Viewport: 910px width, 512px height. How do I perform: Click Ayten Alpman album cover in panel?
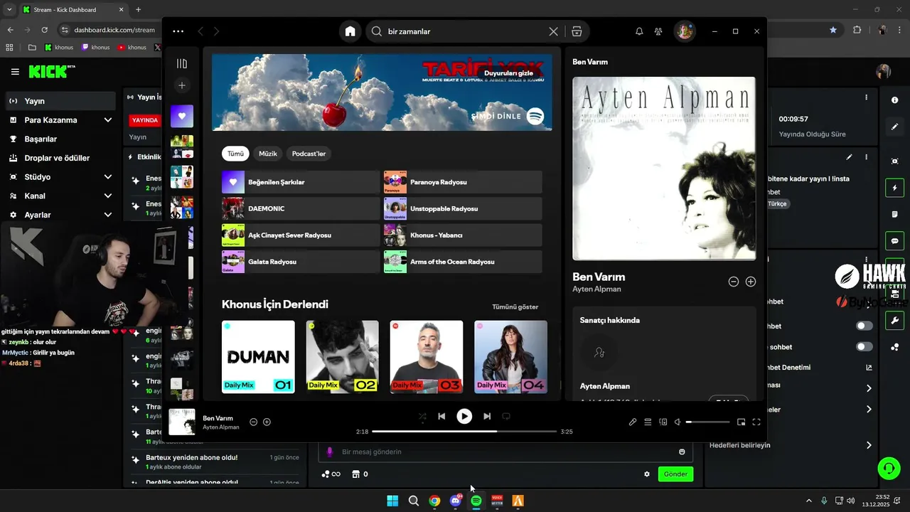[x=664, y=169]
